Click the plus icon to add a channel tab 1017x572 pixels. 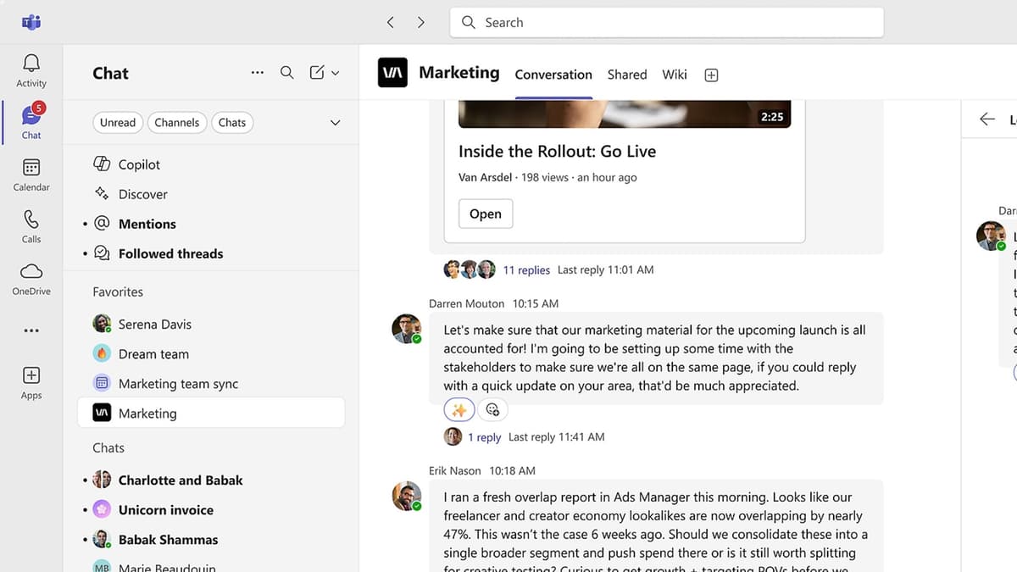pyautogui.click(x=711, y=75)
